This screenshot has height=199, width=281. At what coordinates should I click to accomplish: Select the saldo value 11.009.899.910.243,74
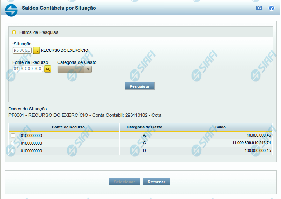251,143
